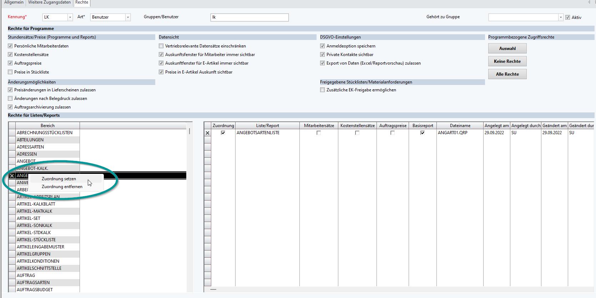596x298 pixels.
Task: Click the Keine Rechte button
Action: point(507,61)
